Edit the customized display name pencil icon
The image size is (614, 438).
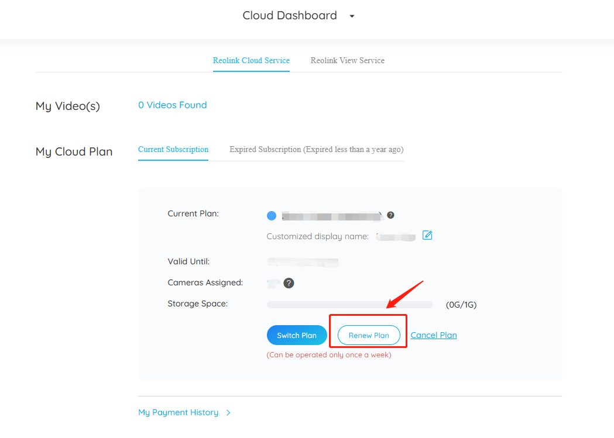tap(427, 235)
